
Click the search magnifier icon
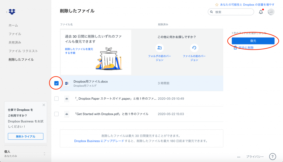tap(211, 12)
